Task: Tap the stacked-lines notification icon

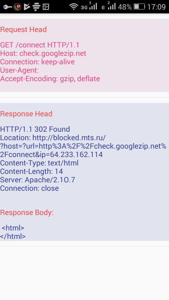Action: tap(36, 7)
